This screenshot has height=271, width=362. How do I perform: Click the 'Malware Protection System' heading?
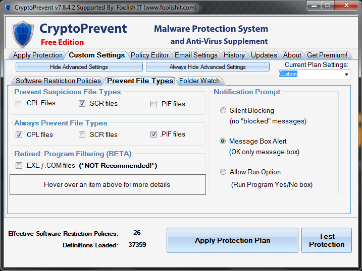point(211,29)
